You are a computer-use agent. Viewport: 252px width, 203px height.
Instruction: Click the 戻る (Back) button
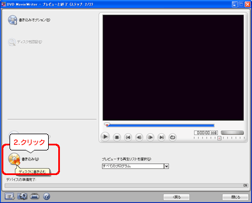pyautogui.click(x=176, y=197)
